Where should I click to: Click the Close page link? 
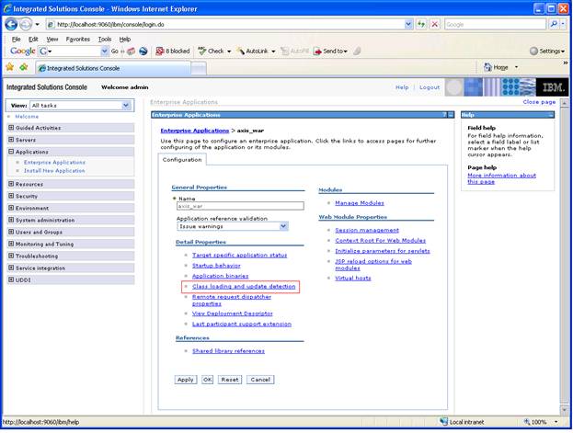tap(539, 102)
